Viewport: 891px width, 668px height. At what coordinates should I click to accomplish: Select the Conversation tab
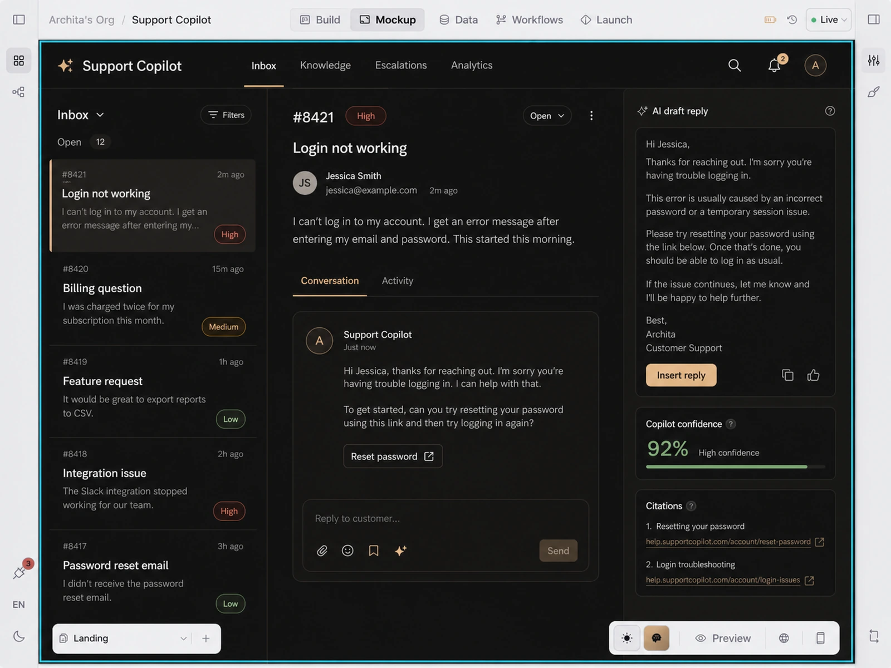pos(330,281)
